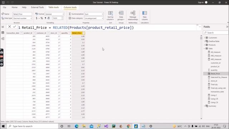Collapse the Sales table in Fields
The height and width of the screenshot is (129, 229).
pos(204,49)
